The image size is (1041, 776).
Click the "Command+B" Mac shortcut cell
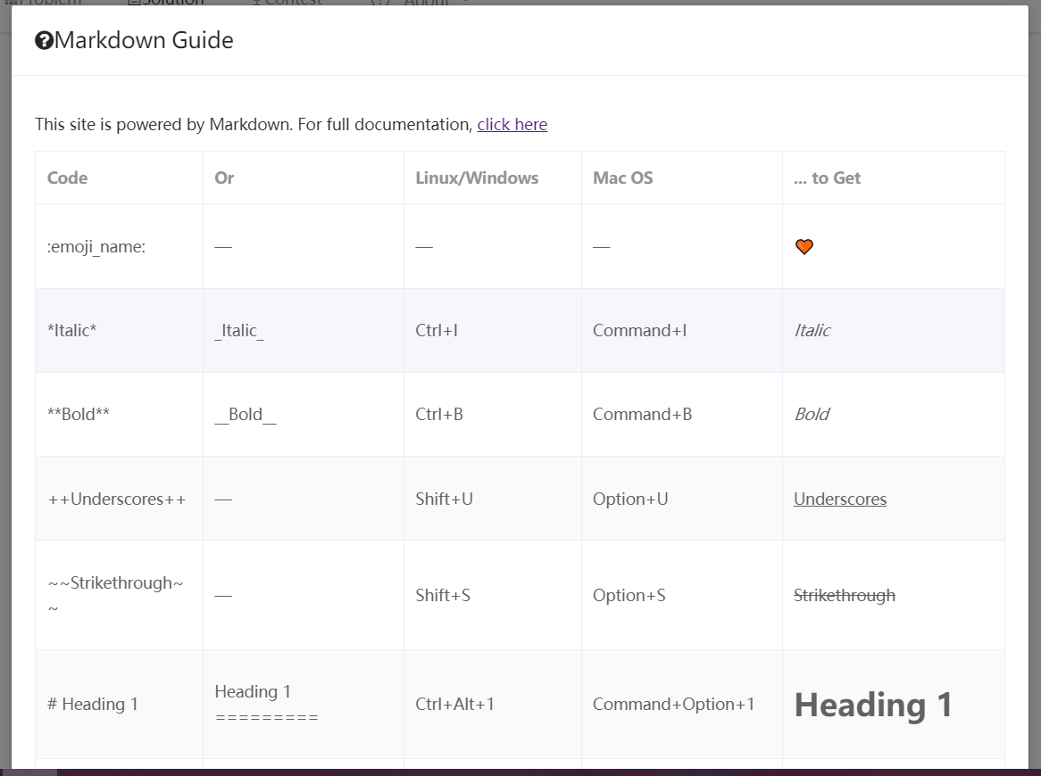point(642,415)
